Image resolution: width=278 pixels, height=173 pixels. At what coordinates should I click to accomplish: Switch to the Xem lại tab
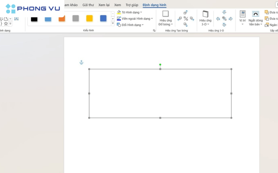[104, 5]
